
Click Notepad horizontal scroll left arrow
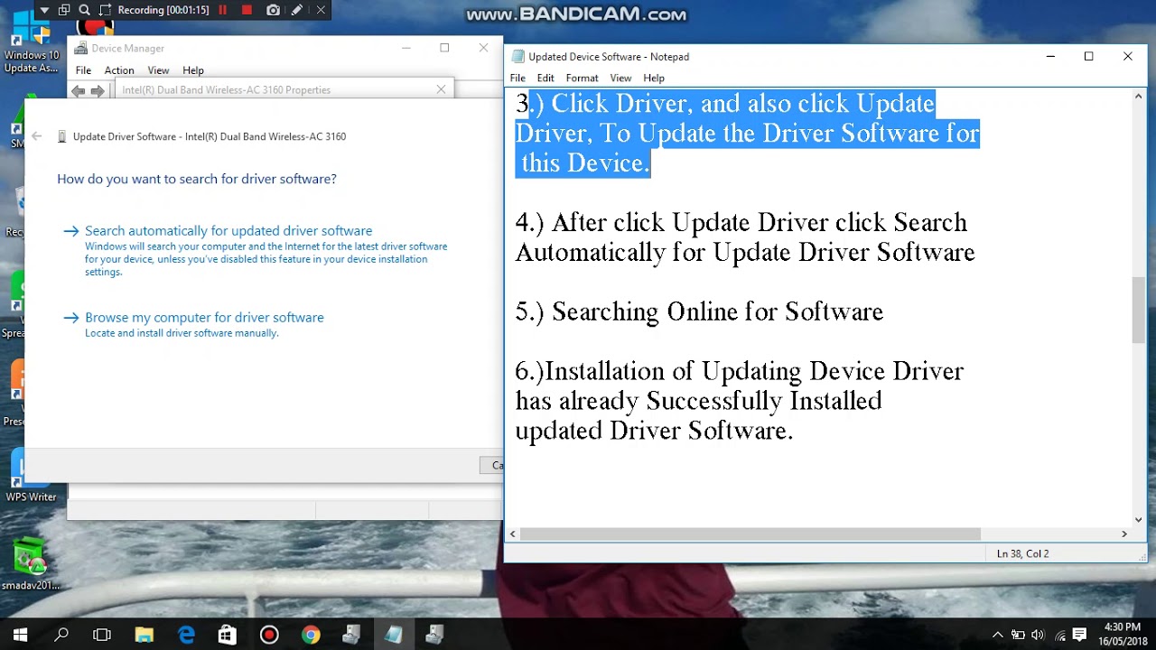pos(513,534)
